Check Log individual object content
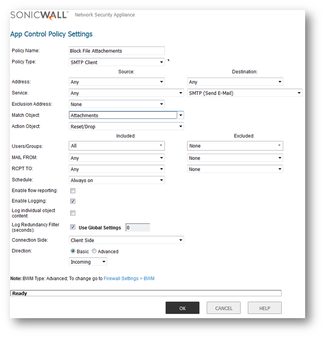Image resolution: width=325 pixels, height=338 pixels. (x=73, y=213)
